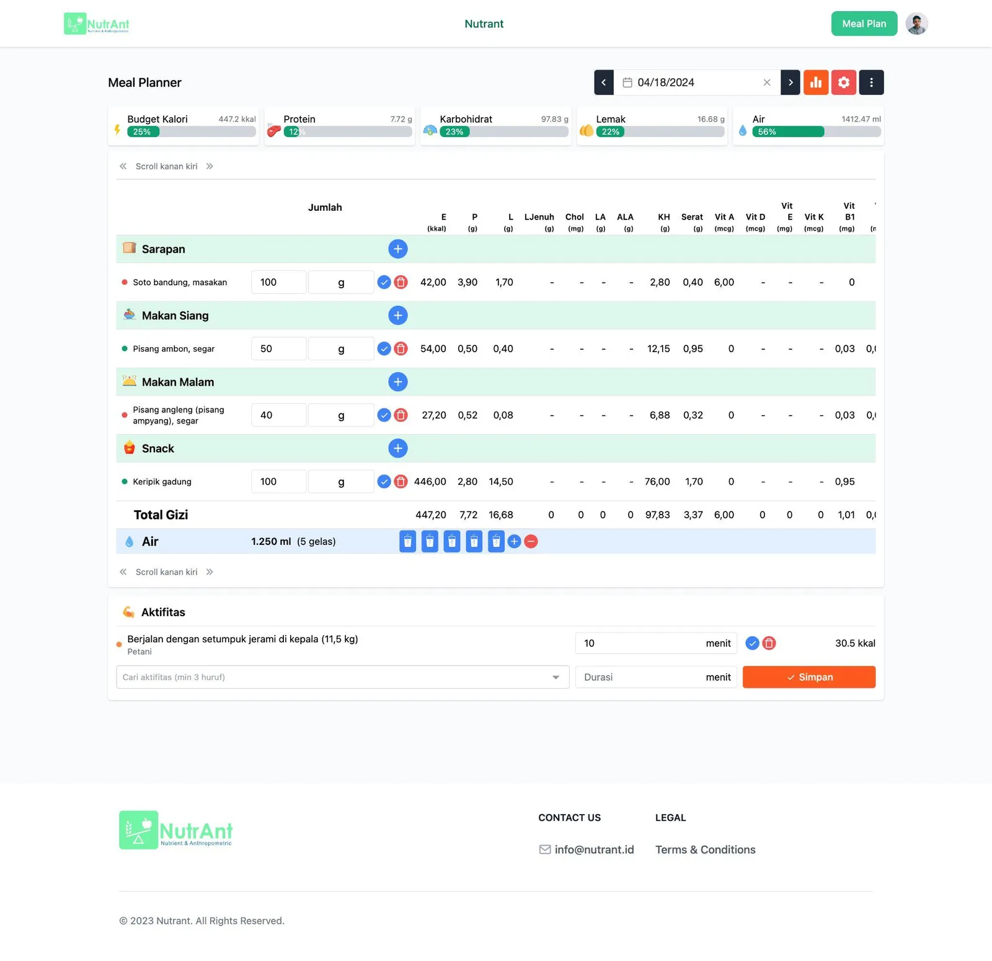The height and width of the screenshot is (961, 992).
Task: Add food to Sarapan
Action: pyautogui.click(x=398, y=249)
